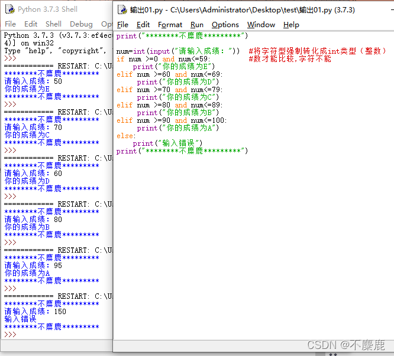Click shell output '你的成绩为A'

[27, 273]
